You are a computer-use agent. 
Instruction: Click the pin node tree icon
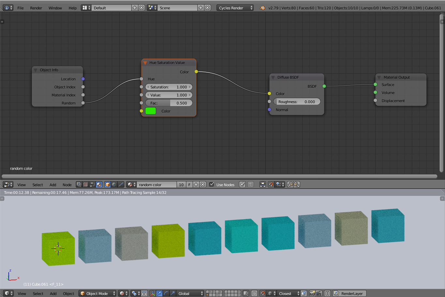click(x=242, y=185)
